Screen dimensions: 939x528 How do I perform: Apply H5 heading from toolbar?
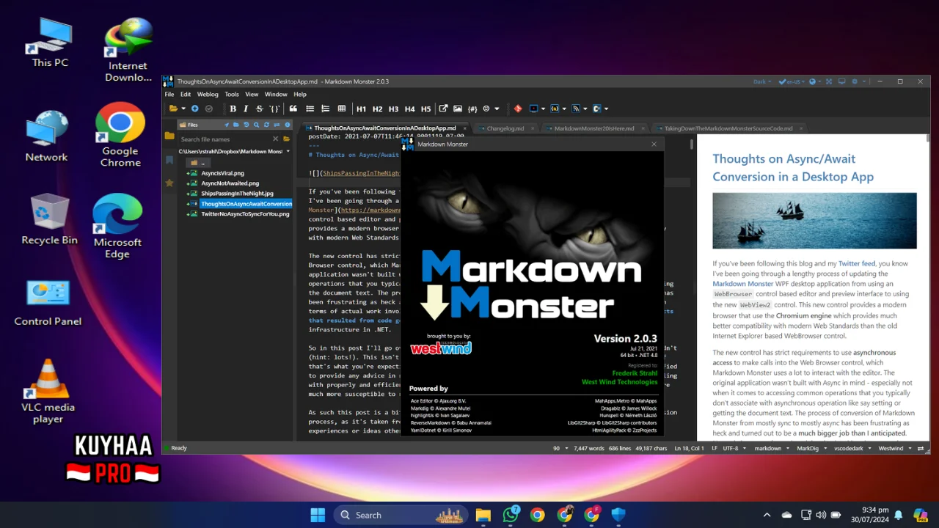425,109
